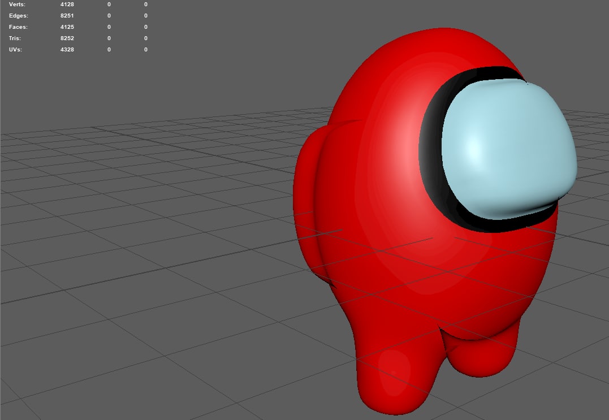Select the Edges count value 8251
Viewport: 609px width, 420px height.
pos(67,15)
